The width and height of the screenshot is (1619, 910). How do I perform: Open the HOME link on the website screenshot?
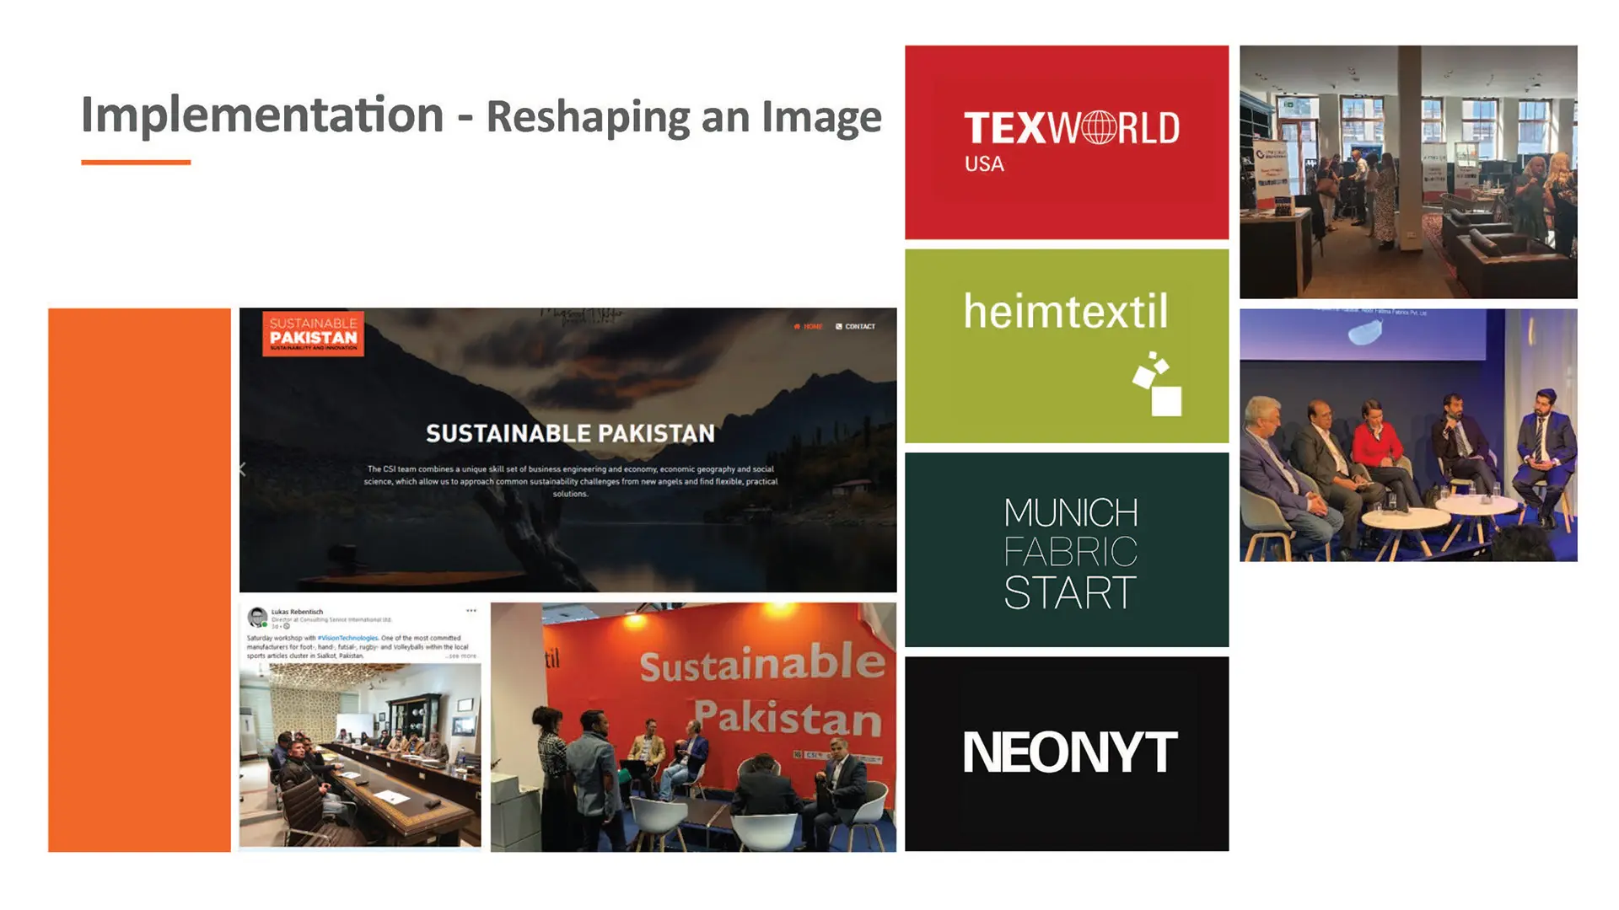tap(808, 327)
